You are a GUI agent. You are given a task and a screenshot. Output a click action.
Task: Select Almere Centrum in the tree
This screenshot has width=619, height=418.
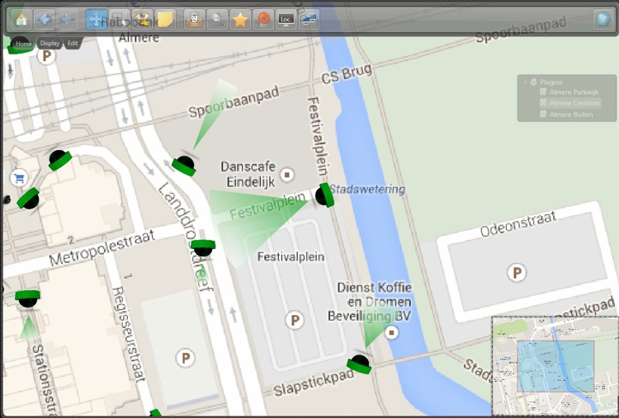574,103
